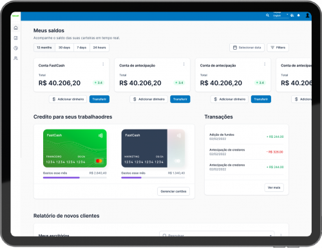
Task: Select the 7 days range tab
Action: point(82,48)
